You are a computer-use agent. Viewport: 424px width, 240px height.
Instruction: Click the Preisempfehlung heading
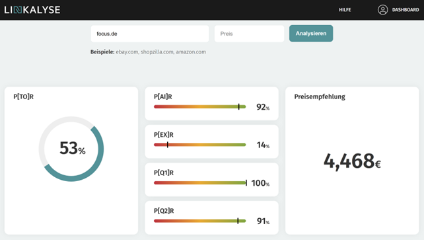[x=320, y=97]
